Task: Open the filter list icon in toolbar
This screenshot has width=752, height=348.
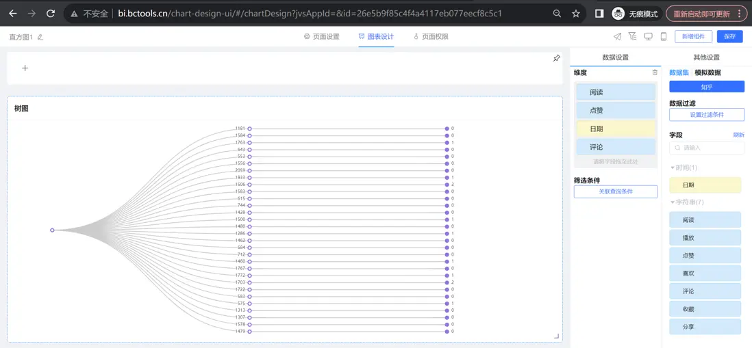Action: click(633, 36)
